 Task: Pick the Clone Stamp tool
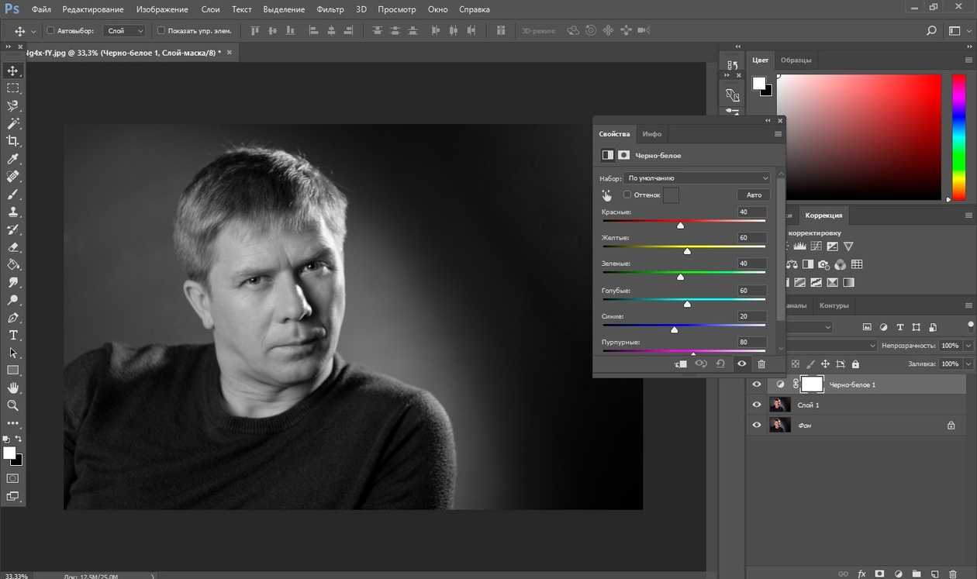12,212
